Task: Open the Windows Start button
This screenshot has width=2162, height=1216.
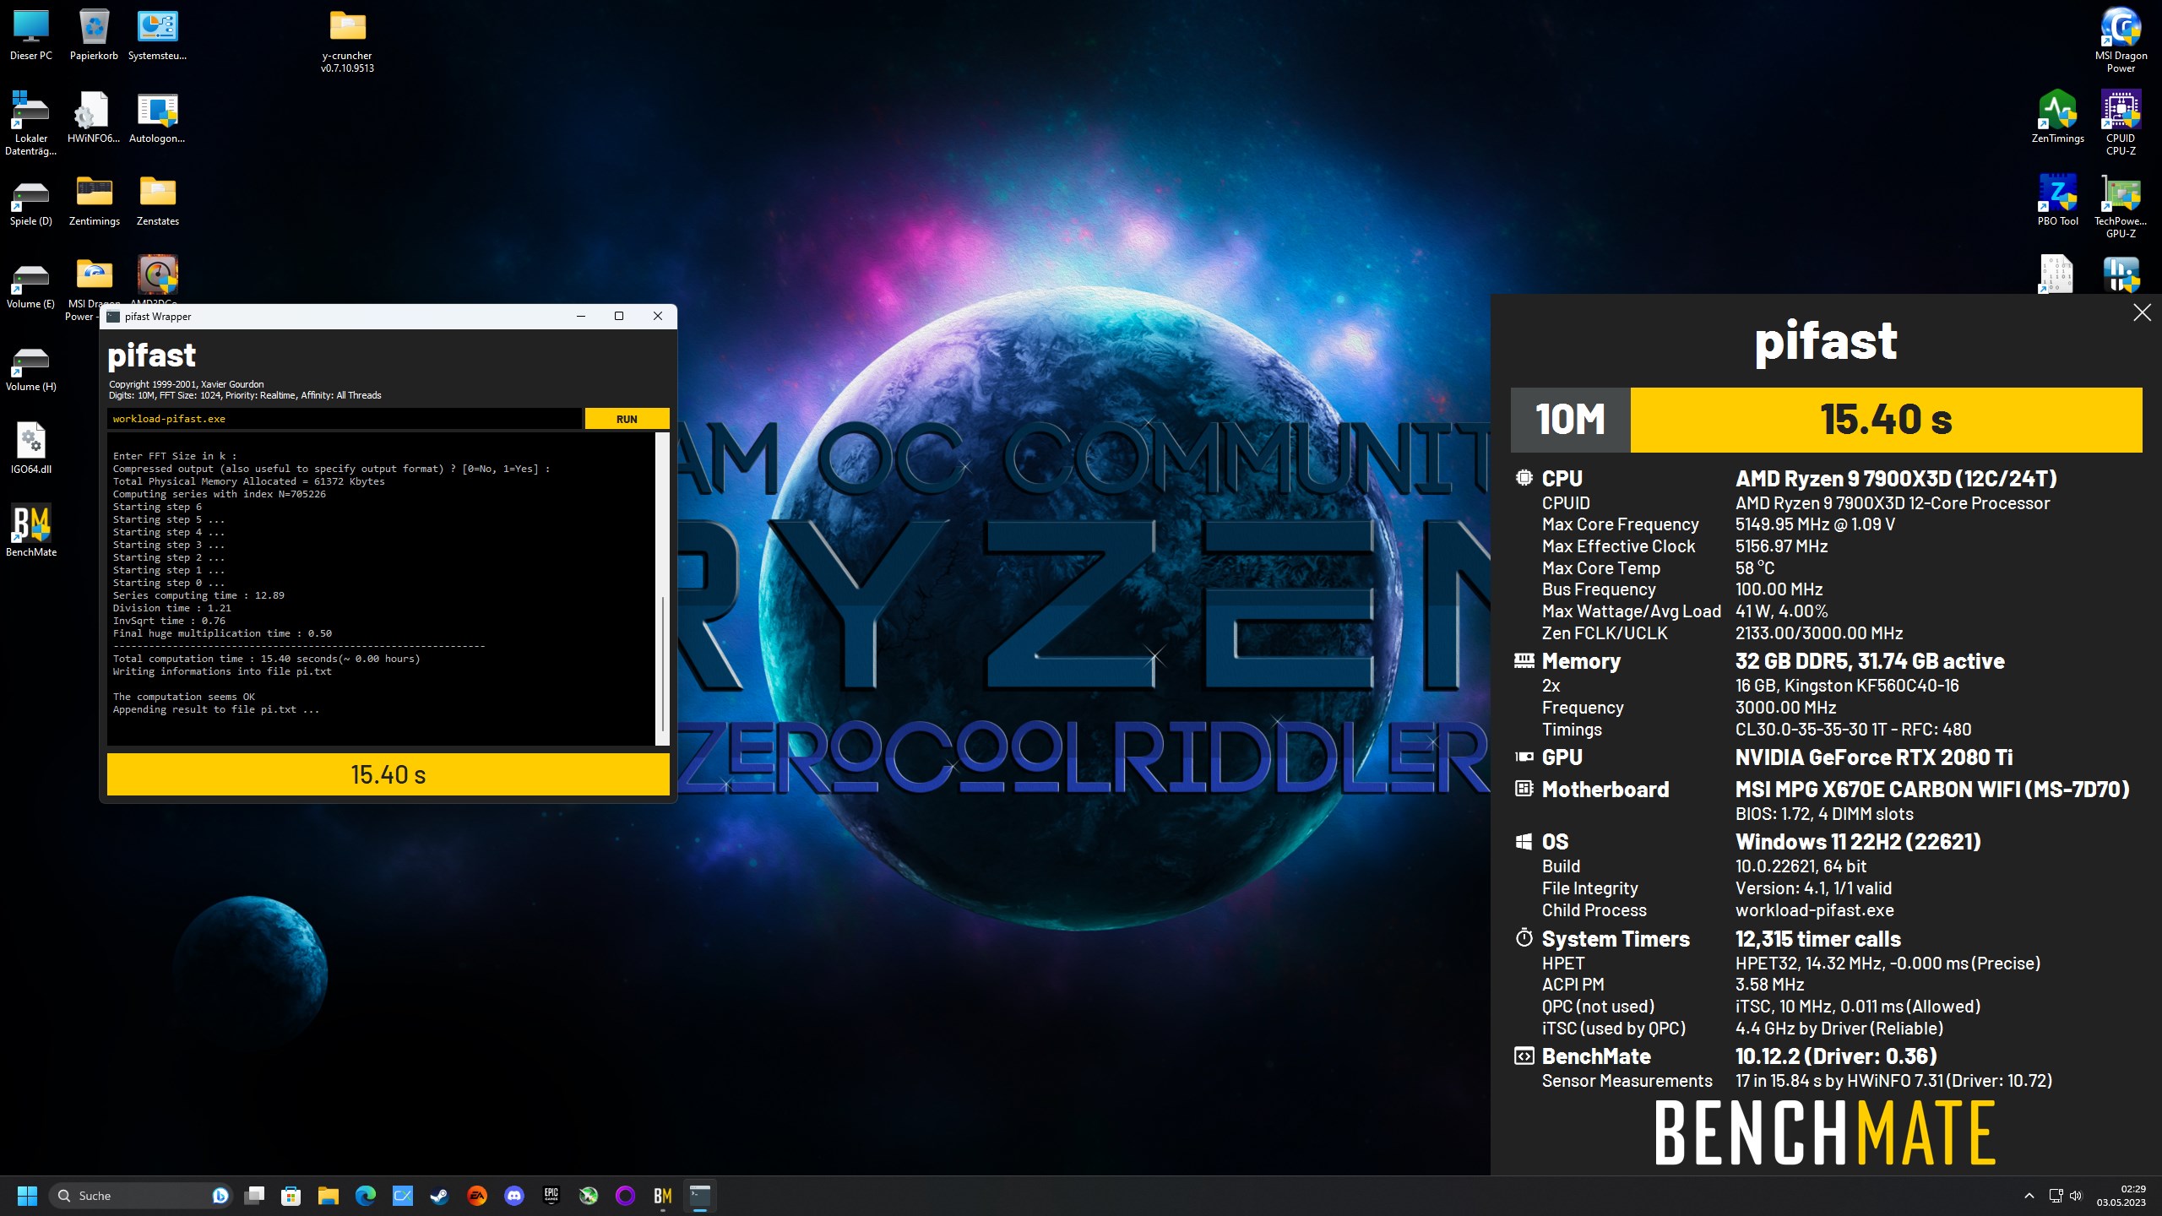Action: (x=27, y=1196)
